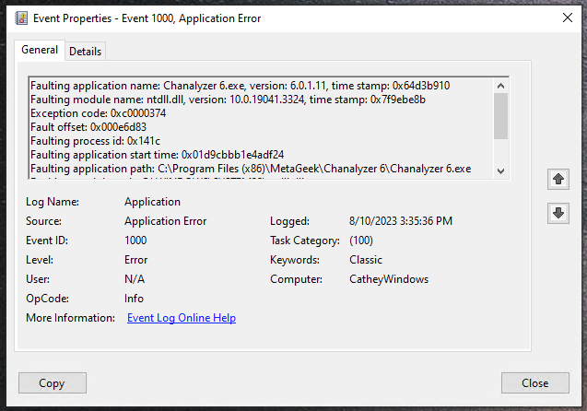The image size is (587, 411).
Task: Close the Event Properties dialog
Action: click(x=567, y=18)
